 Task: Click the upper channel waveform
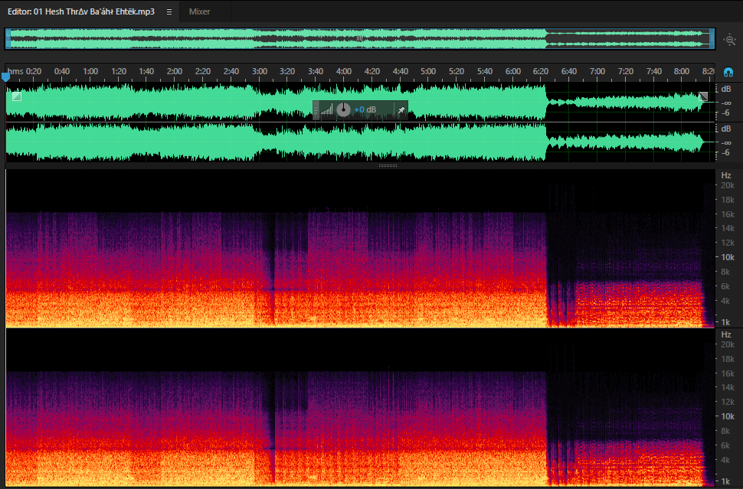360,103
